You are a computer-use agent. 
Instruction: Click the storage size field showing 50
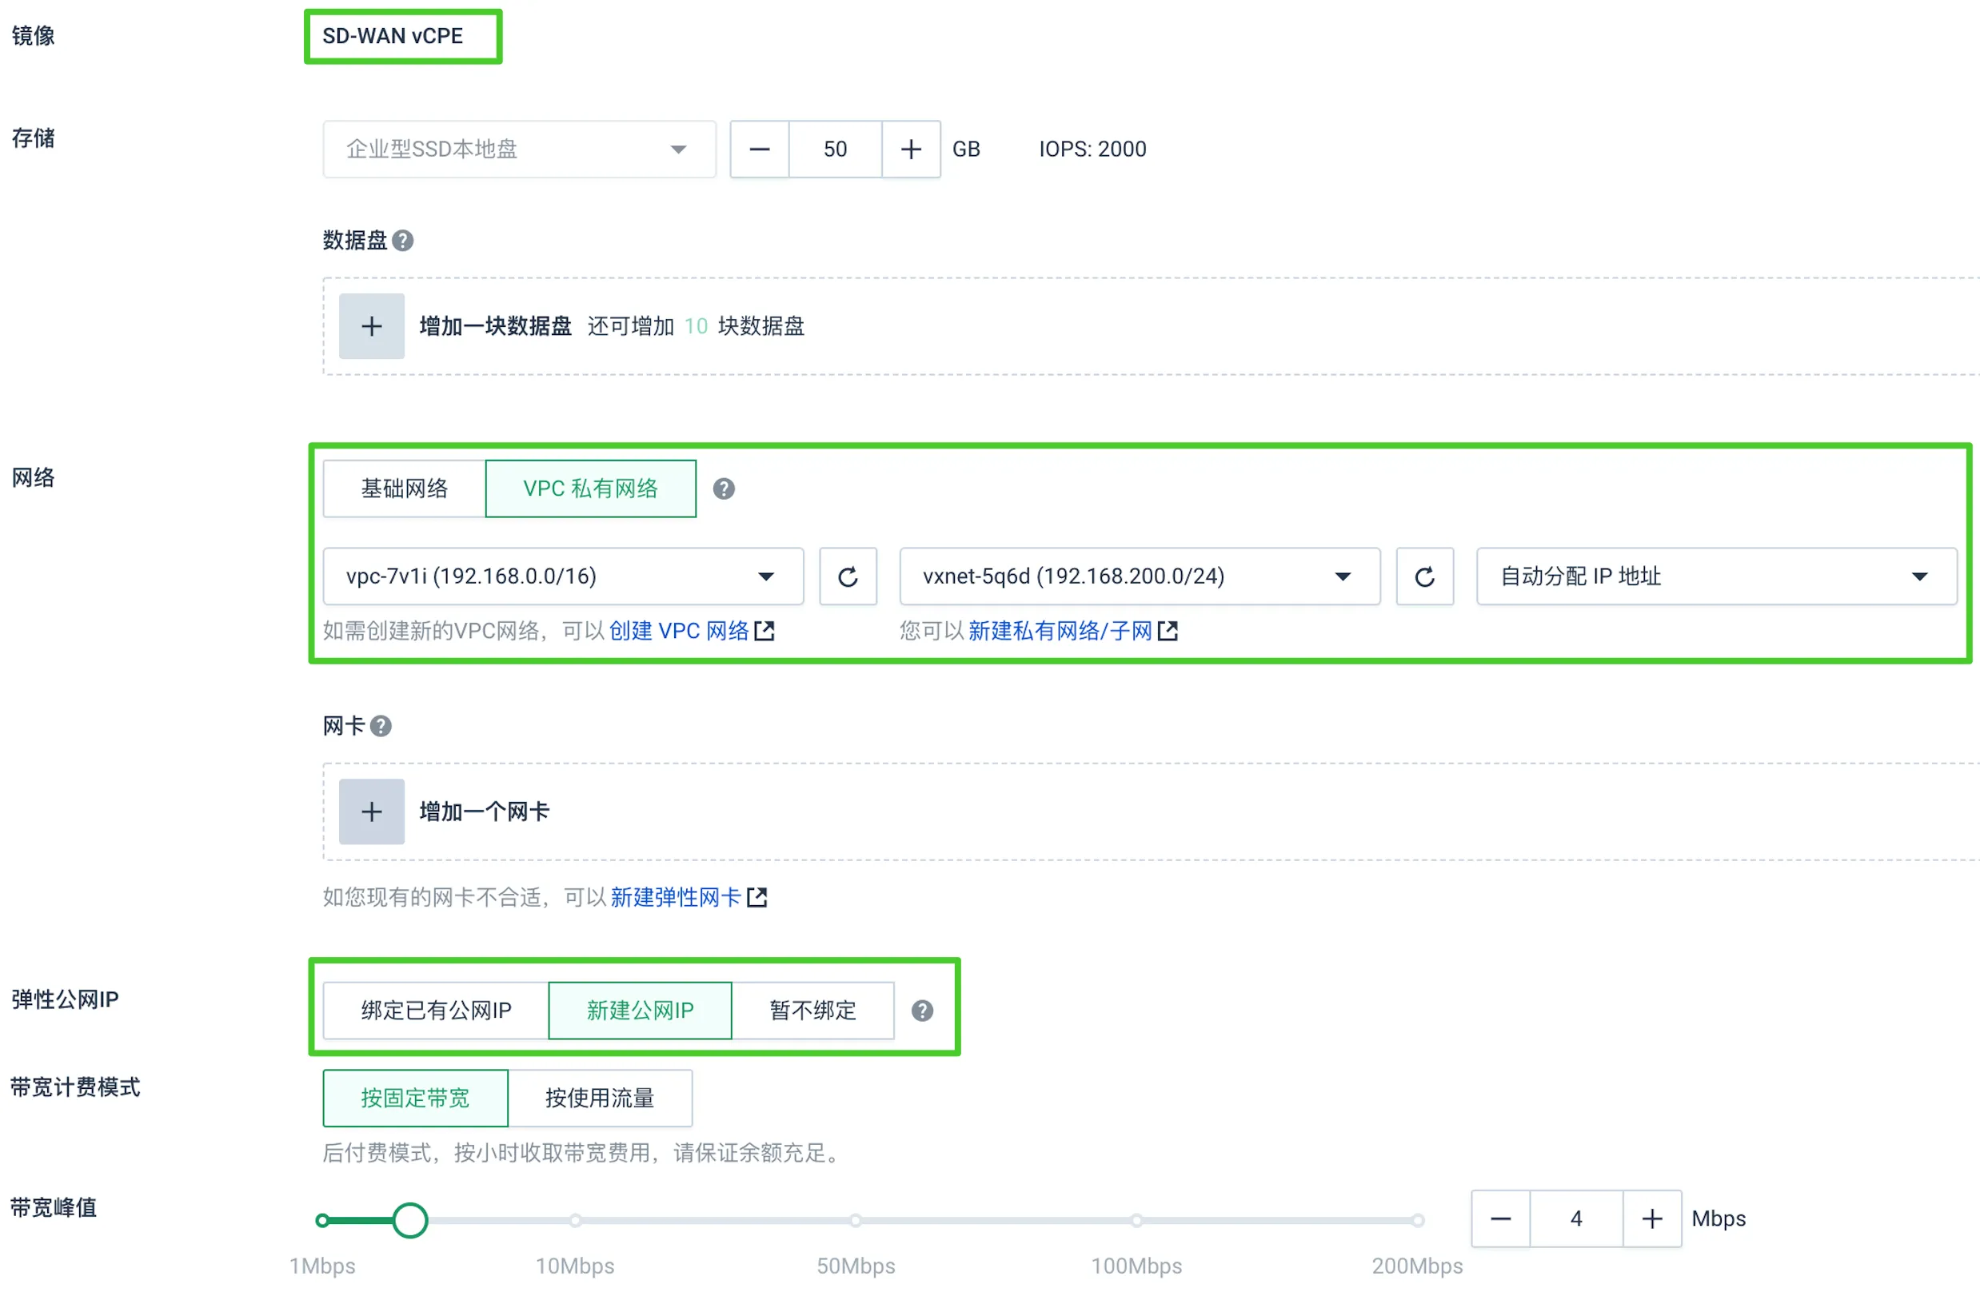pyautogui.click(x=836, y=150)
